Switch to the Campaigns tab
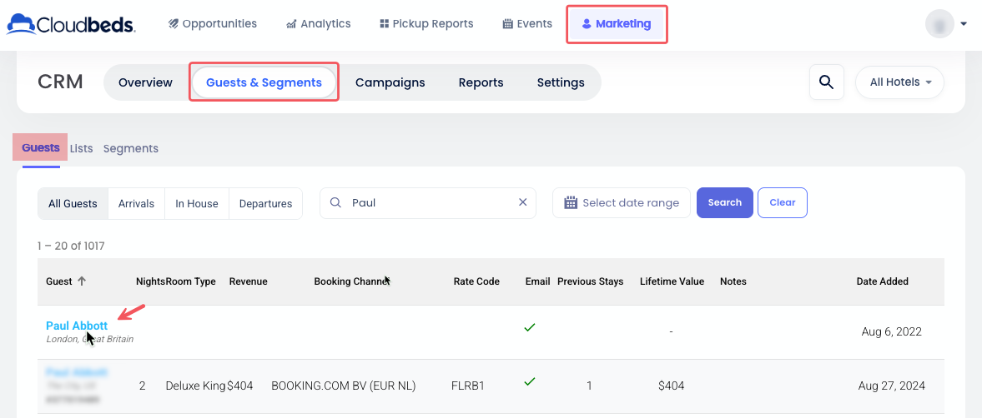The width and height of the screenshot is (982, 418). click(390, 82)
